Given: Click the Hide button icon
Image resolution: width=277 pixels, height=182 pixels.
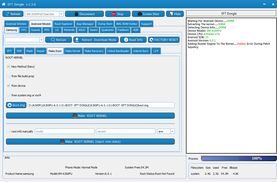Looking at the screenshot, I should click(171, 14).
